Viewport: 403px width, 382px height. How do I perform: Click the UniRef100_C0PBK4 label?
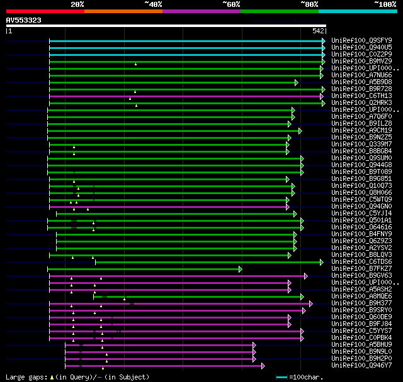pyautogui.click(x=361, y=338)
